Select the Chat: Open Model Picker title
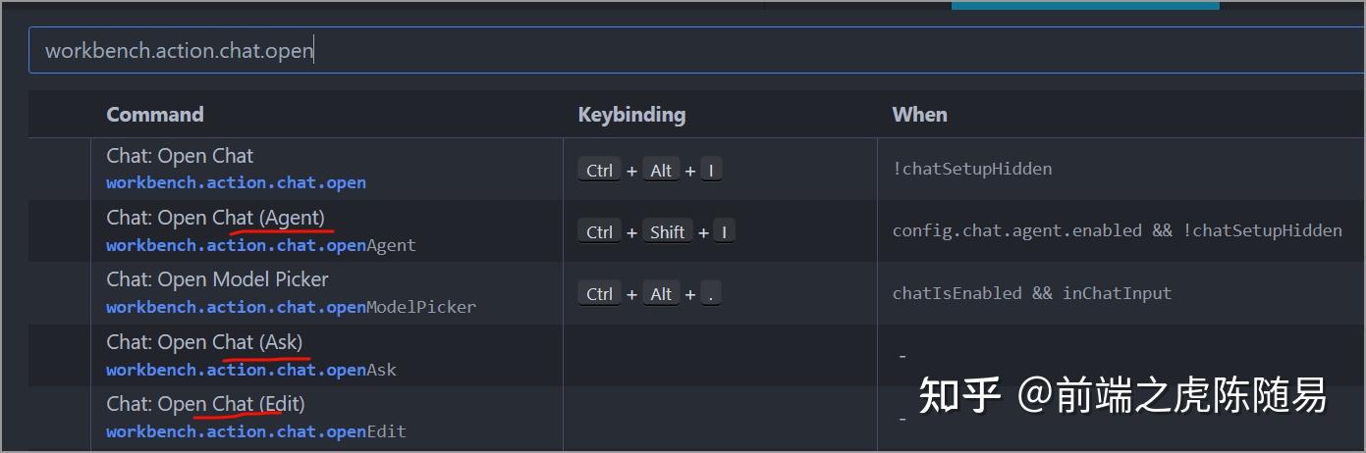1366x453 pixels. (x=217, y=279)
